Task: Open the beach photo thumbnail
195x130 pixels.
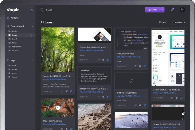Action: [x=95, y=117]
